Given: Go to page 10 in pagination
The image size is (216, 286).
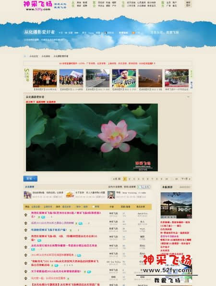Looking at the screenshot, I should coord(167,179).
